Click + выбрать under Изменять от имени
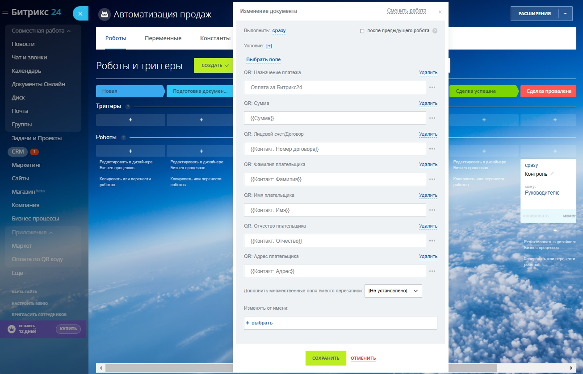This screenshot has width=583, height=374. (x=259, y=323)
